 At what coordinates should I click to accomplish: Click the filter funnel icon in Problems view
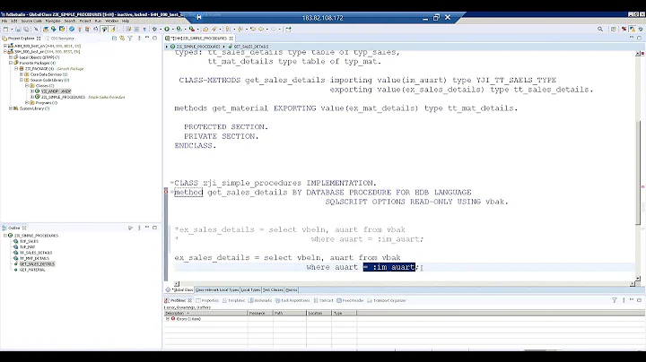tap(615, 301)
